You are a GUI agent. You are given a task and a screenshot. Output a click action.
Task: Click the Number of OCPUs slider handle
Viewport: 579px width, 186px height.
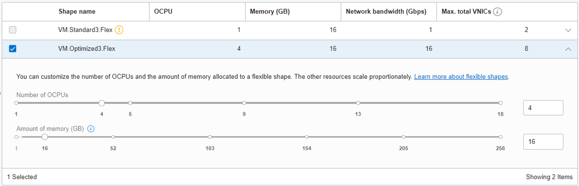[x=102, y=103]
